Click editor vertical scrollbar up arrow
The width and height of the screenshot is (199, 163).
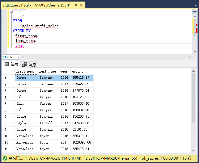pos(195,16)
